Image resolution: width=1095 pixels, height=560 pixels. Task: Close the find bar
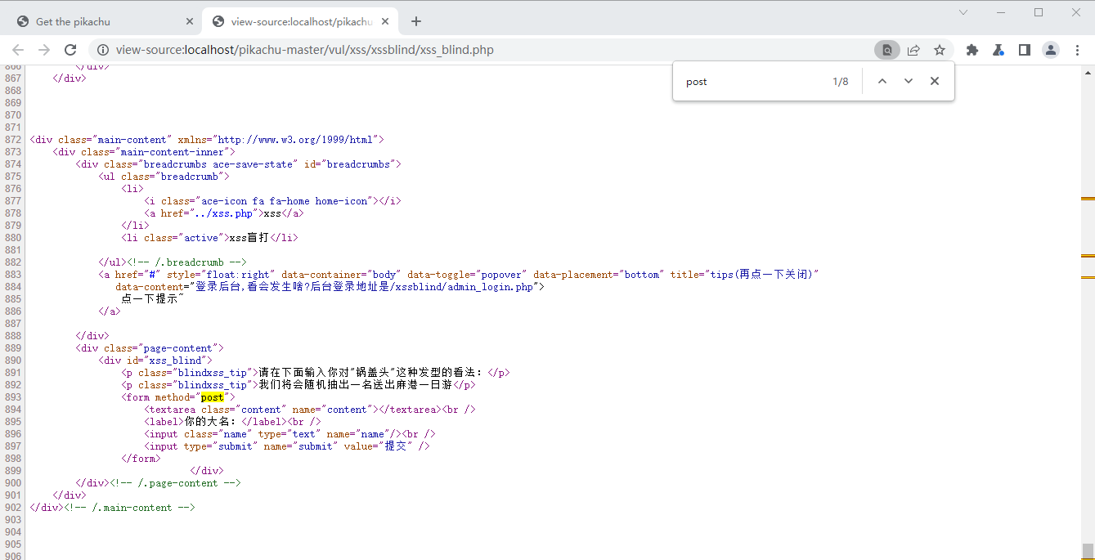pos(934,81)
